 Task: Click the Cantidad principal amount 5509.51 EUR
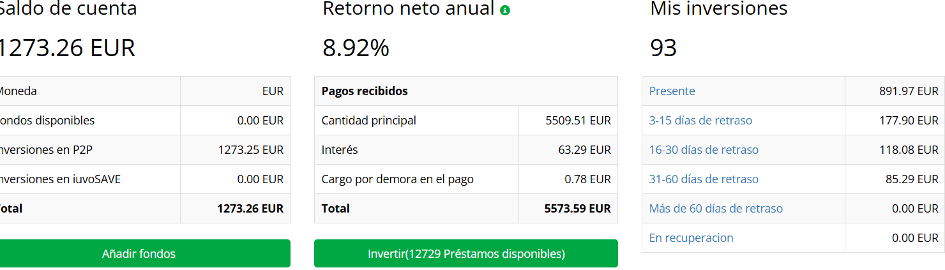pos(578,121)
